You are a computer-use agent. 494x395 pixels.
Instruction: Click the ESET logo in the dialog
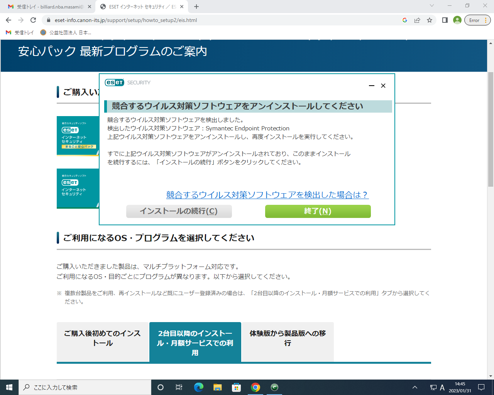[x=115, y=83]
